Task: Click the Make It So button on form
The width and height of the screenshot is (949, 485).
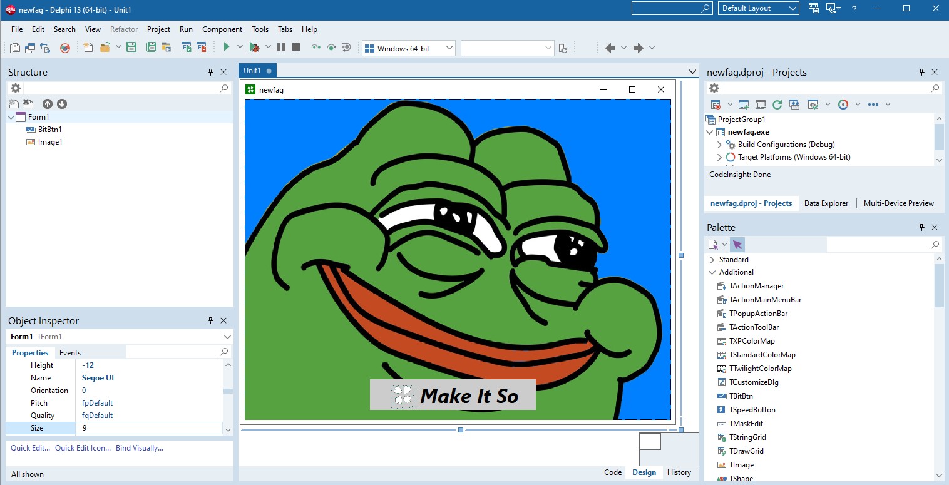Action: [453, 395]
